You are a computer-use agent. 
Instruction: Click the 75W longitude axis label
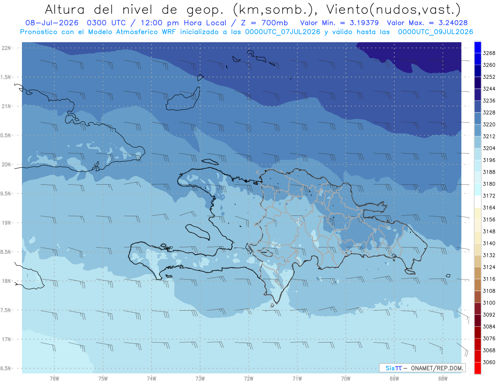(x=103, y=378)
